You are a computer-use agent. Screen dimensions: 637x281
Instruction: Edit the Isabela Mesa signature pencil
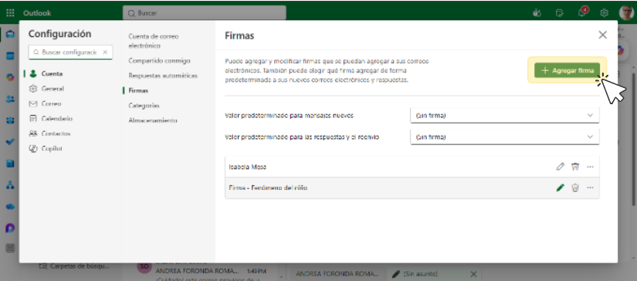561,167
